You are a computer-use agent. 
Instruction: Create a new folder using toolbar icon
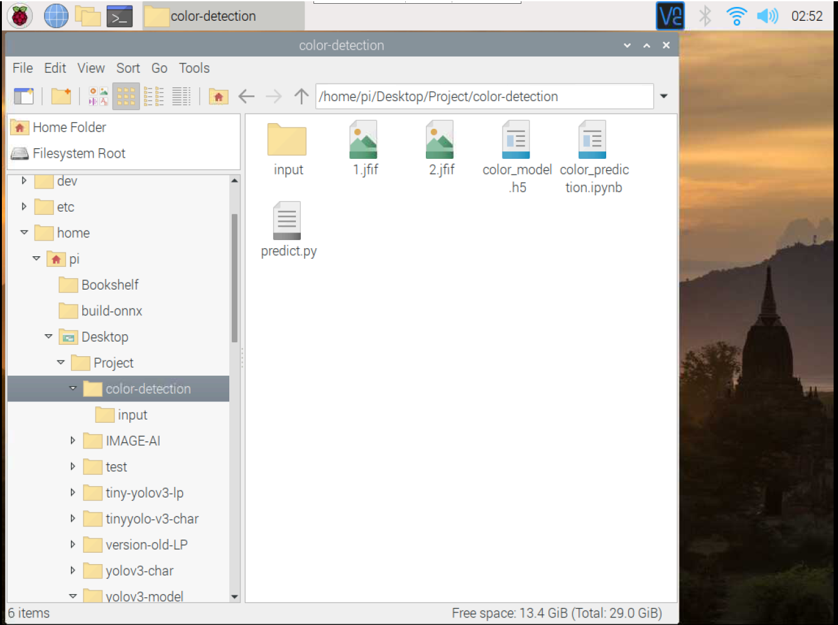click(61, 96)
